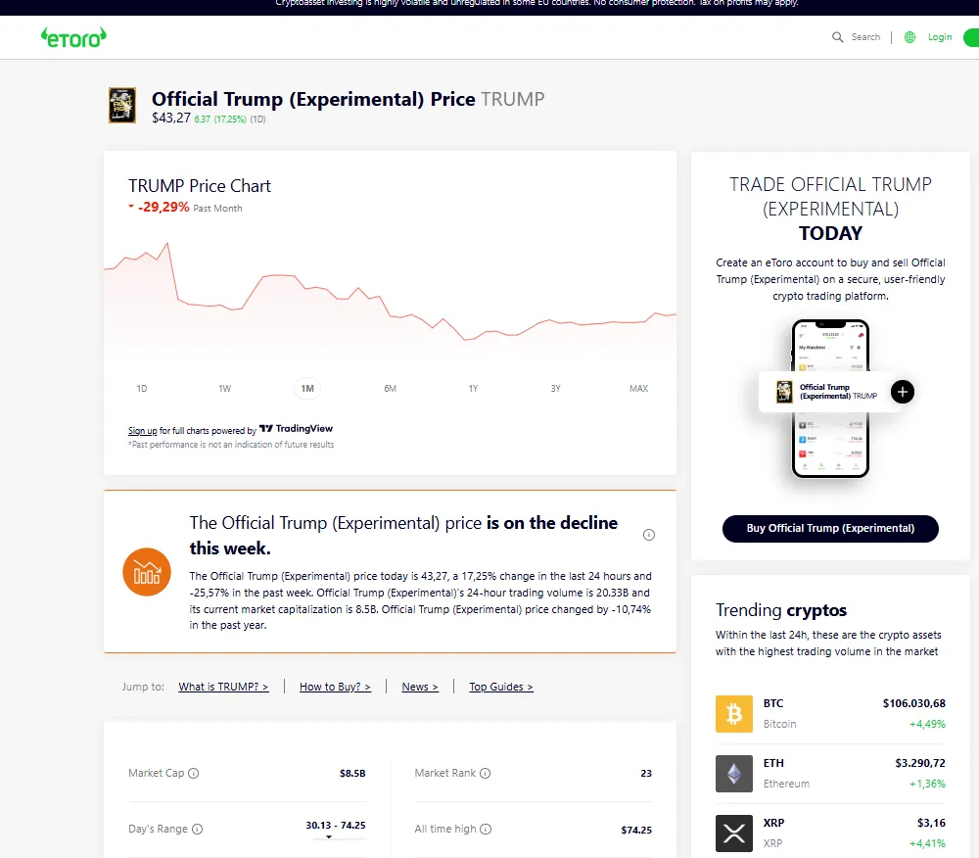Click the XRP black icon
Viewport: 979px width, 858px height.
[733, 834]
